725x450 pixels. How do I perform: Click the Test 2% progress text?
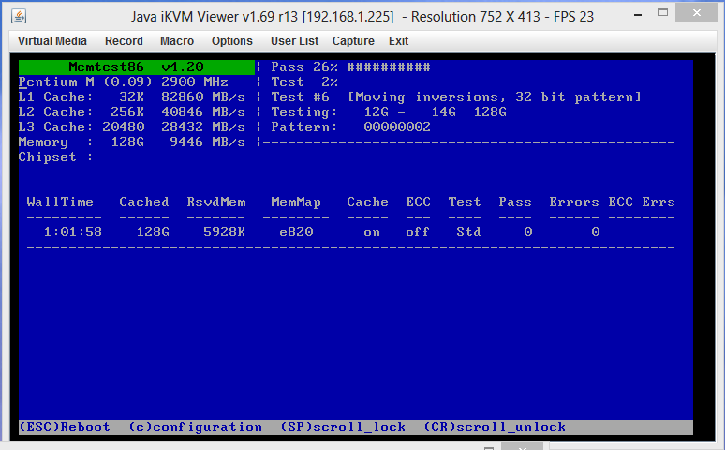304,82
